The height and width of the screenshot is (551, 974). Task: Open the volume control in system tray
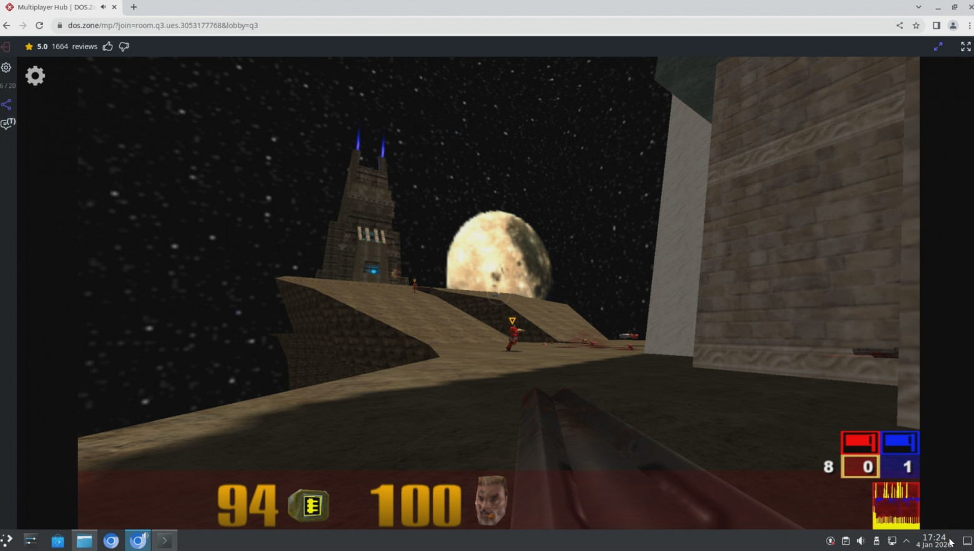pos(861,541)
